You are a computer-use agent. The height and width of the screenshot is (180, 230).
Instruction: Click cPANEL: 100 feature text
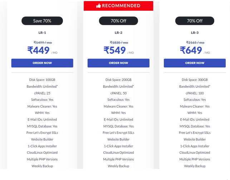[195, 93]
